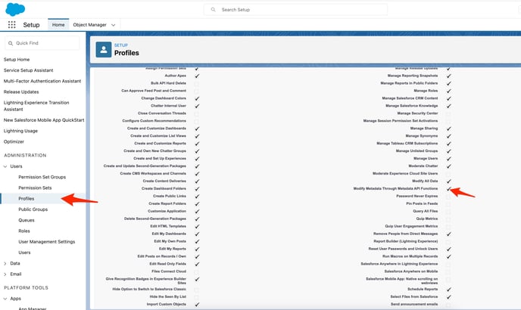Open Setup Home in sidebar

pyautogui.click(x=17, y=60)
